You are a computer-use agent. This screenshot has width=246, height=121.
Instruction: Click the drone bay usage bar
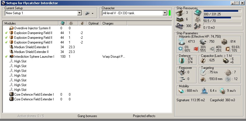(x=222, y=24)
